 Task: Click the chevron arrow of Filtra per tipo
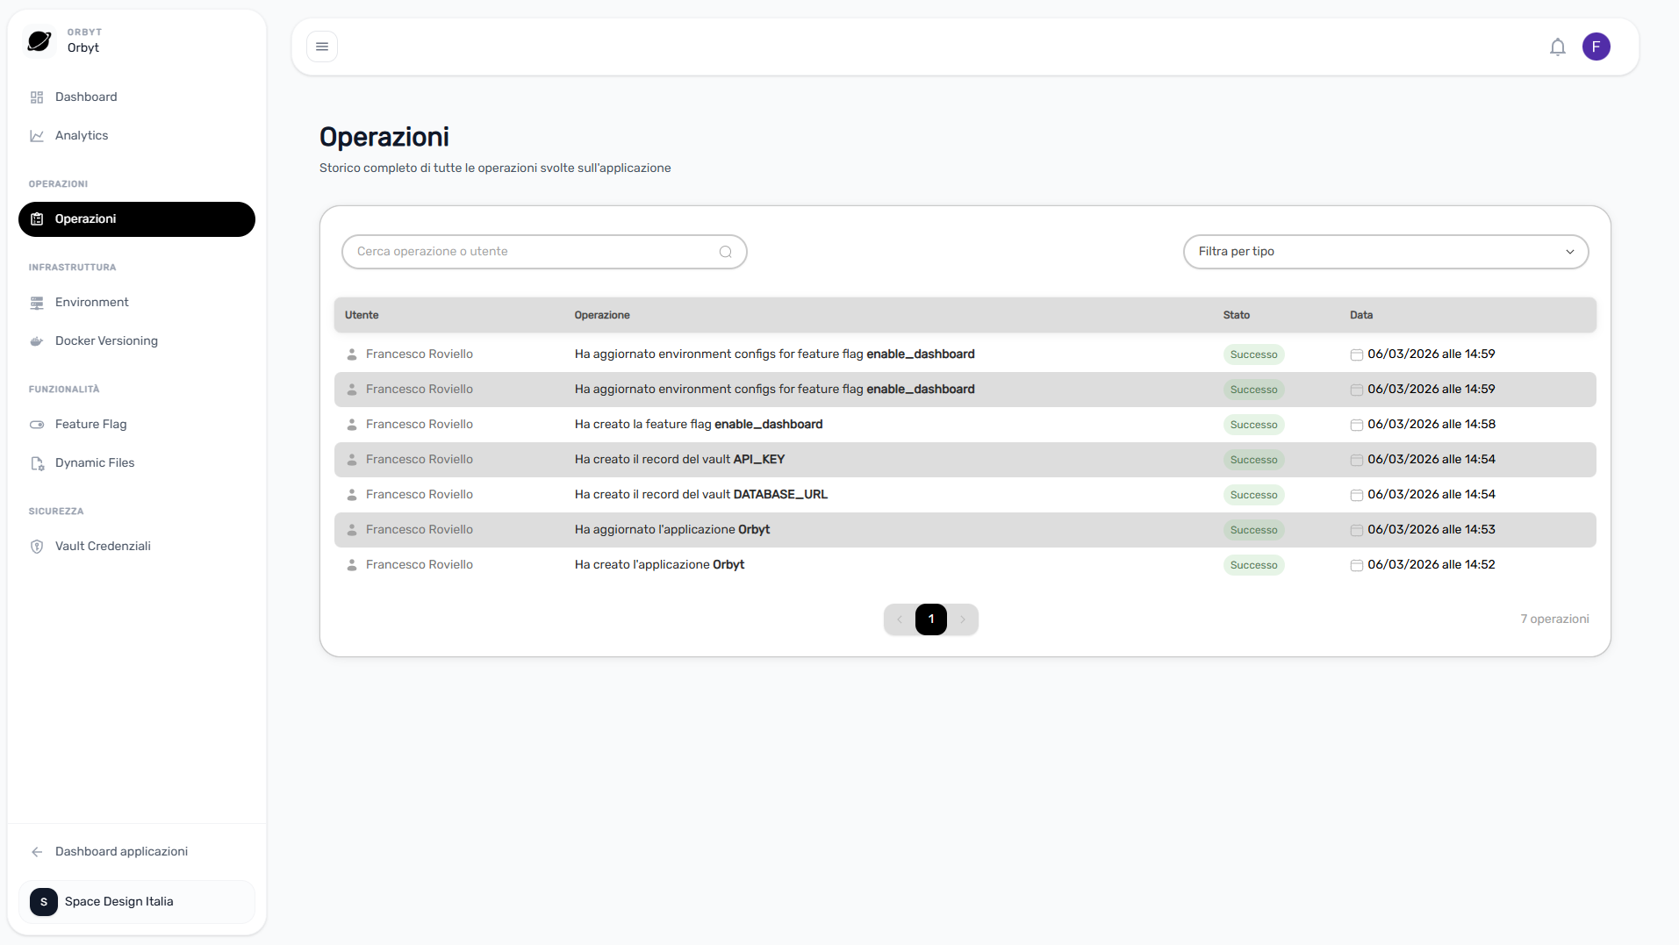point(1570,252)
